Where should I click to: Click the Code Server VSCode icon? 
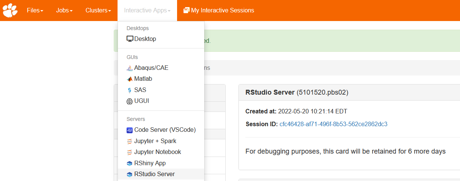coord(130,130)
